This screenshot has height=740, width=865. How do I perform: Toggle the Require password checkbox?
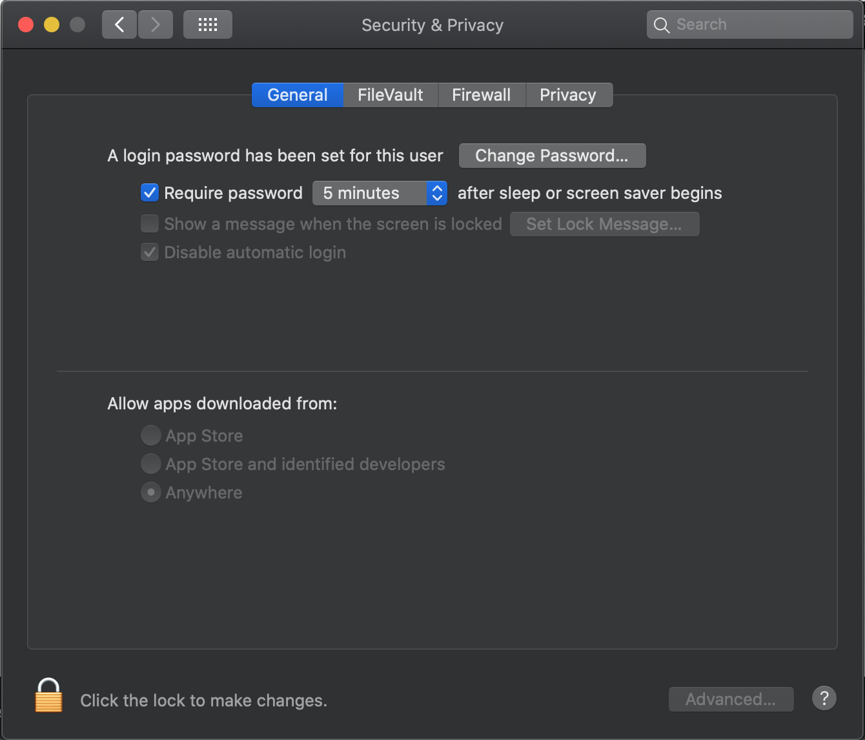pyautogui.click(x=150, y=192)
